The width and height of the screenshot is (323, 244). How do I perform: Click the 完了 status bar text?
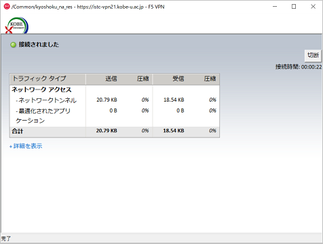(6, 239)
